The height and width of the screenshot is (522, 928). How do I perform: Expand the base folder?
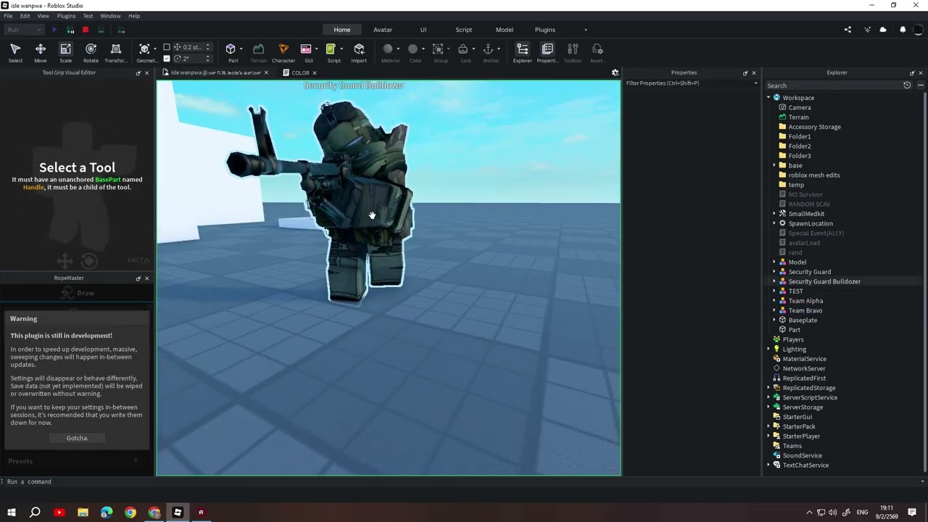click(774, 165)
